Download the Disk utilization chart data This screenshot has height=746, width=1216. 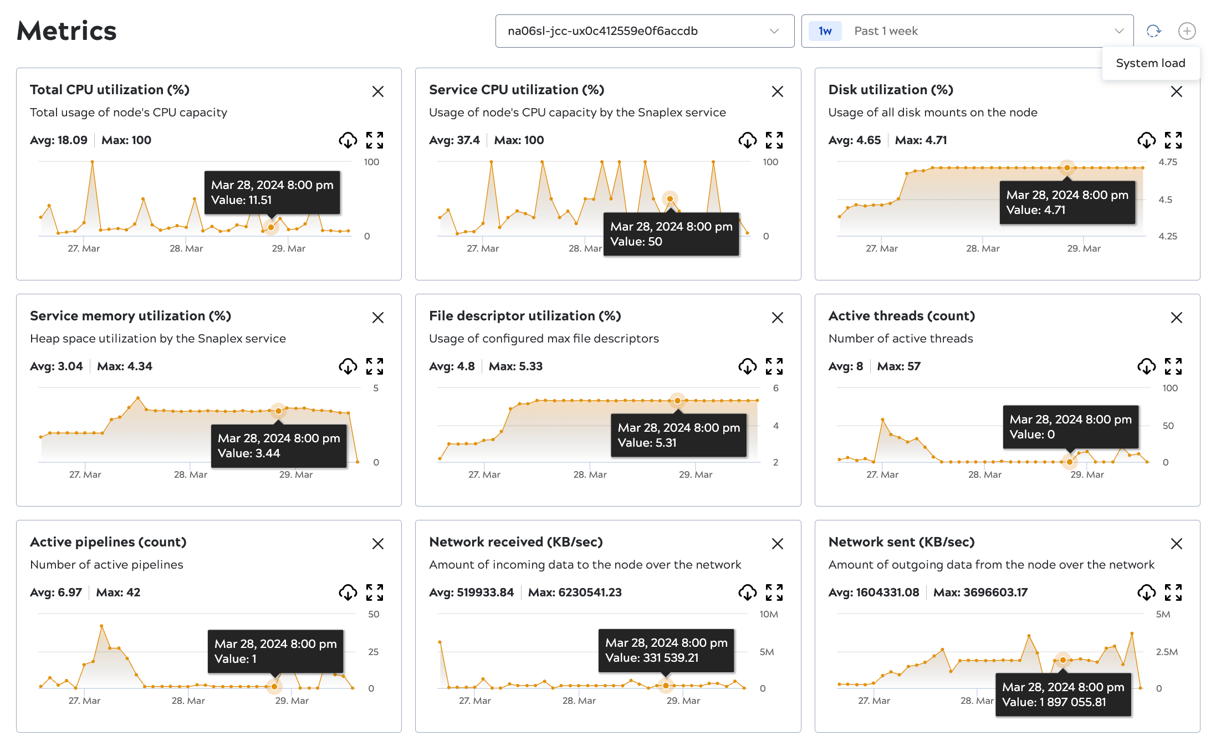click(1147, 140)
